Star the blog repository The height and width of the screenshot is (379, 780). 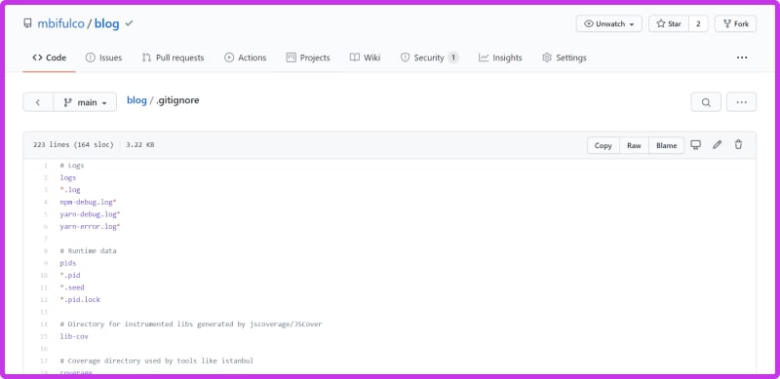[669, 24]
